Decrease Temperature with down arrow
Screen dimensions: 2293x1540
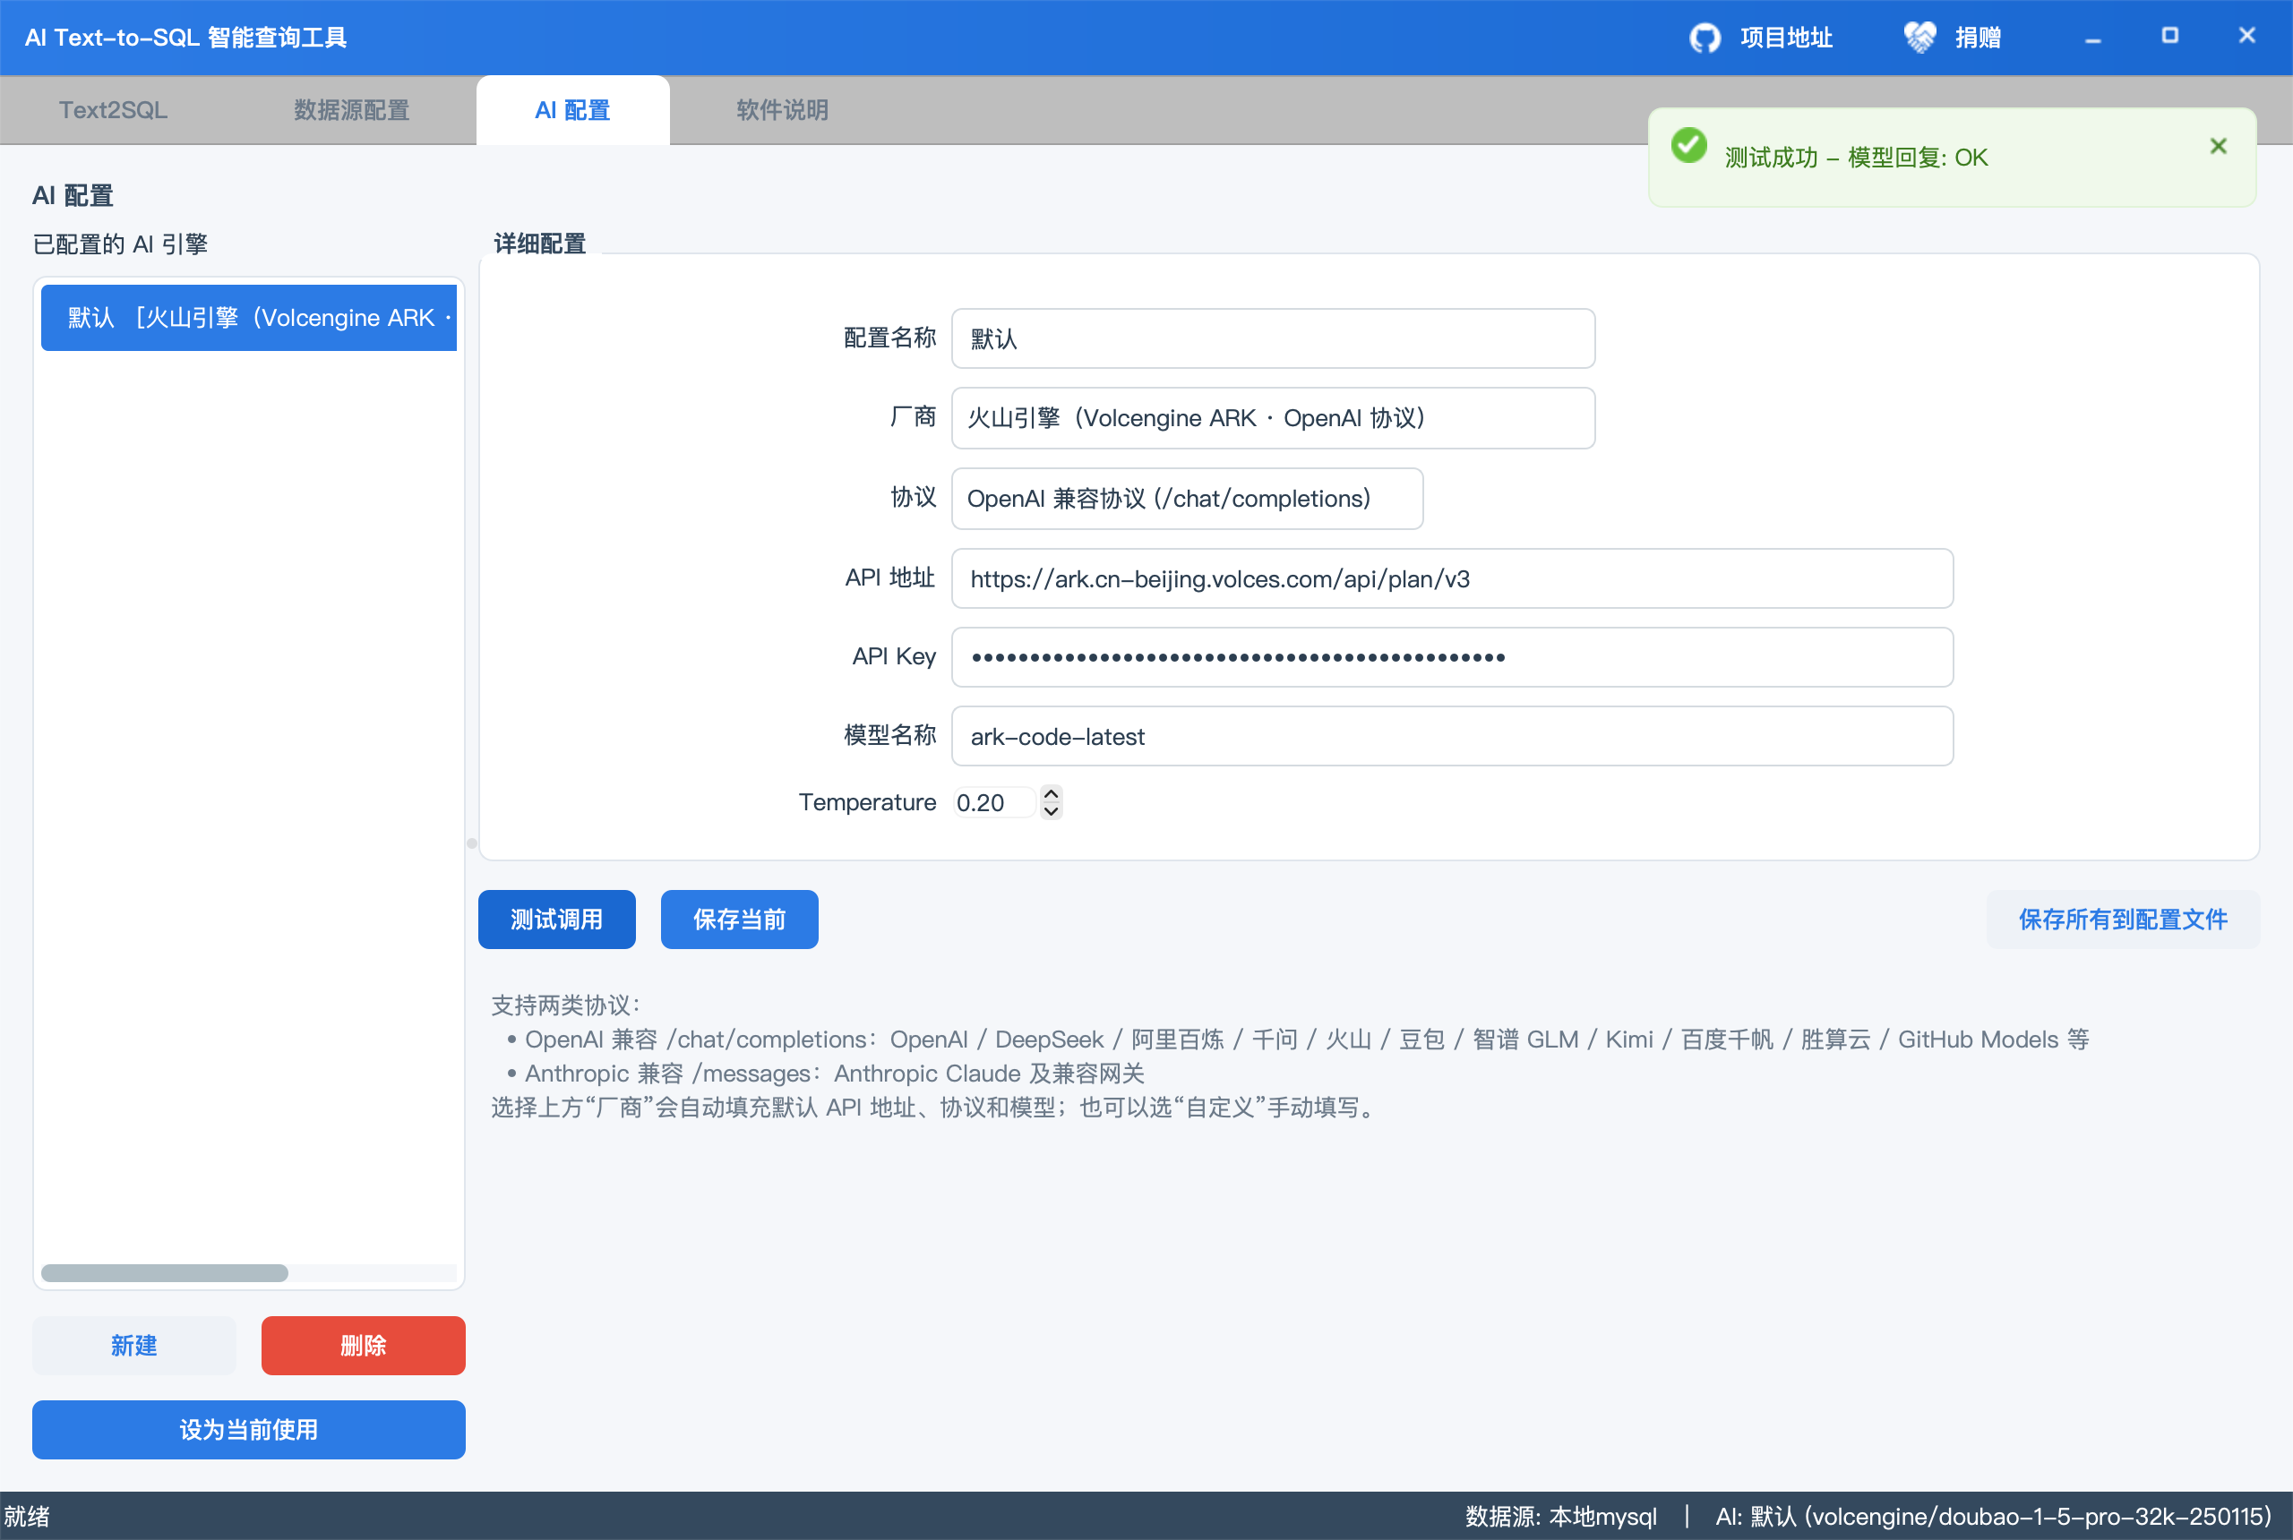coord(1051,811)
